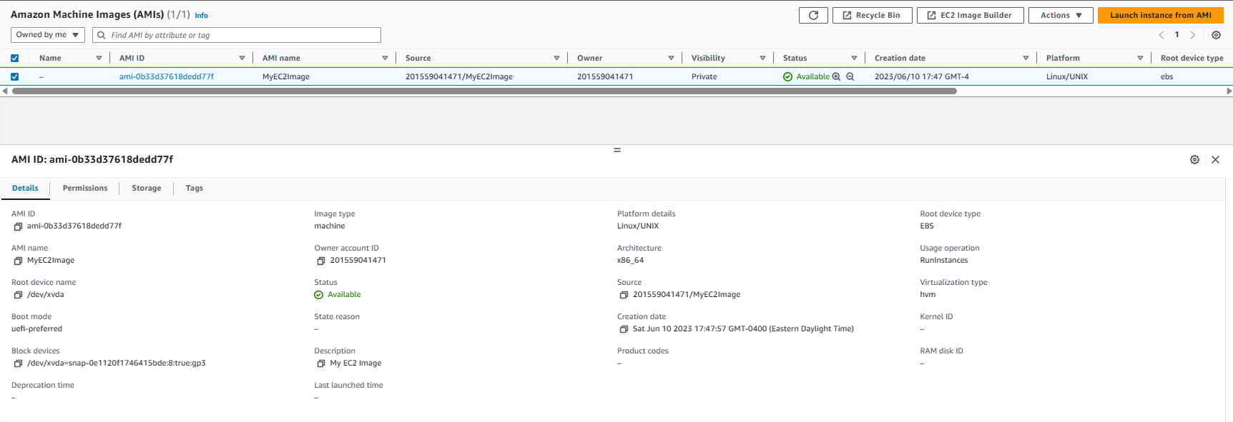The image size is (1233, 422).
Task: Select the Details tab
Action: (25, 189)
